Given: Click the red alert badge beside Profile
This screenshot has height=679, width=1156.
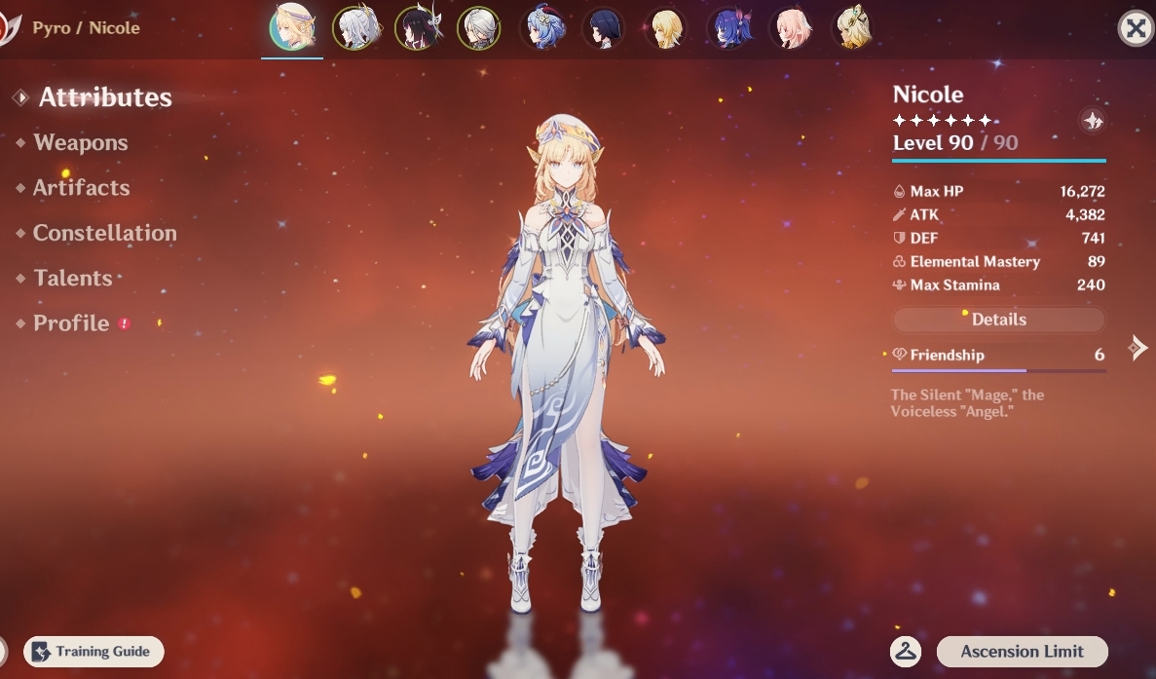Looking at the screenshot, I should pyautogui.click(x=125, y=322).
